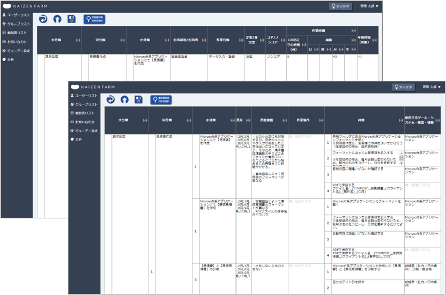
Task: Click the front window's floppy disk save icon
Action: (x=138, y=100)
